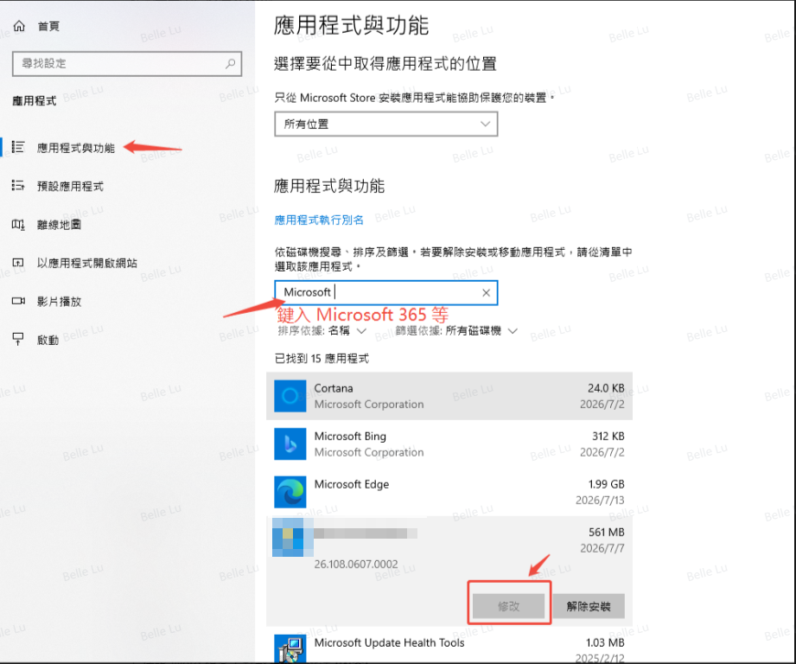This screenshot has height=664, width=796.
Task: Select the Cortana app name
Action: [334, 388]
